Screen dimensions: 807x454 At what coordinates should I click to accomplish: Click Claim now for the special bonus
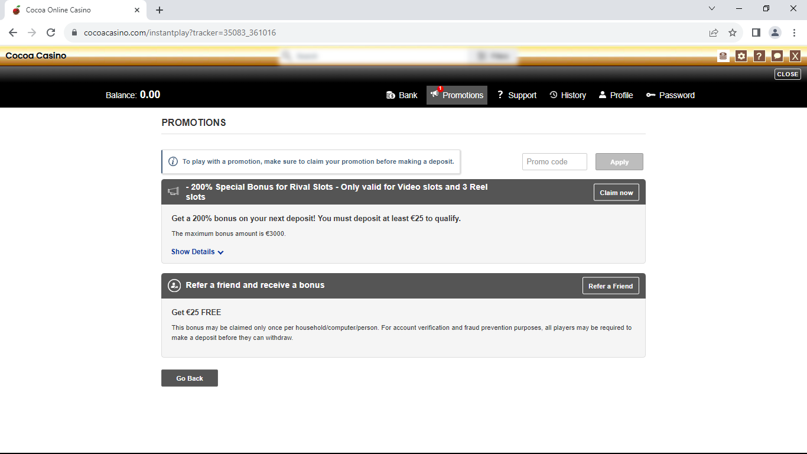[616, 192]
